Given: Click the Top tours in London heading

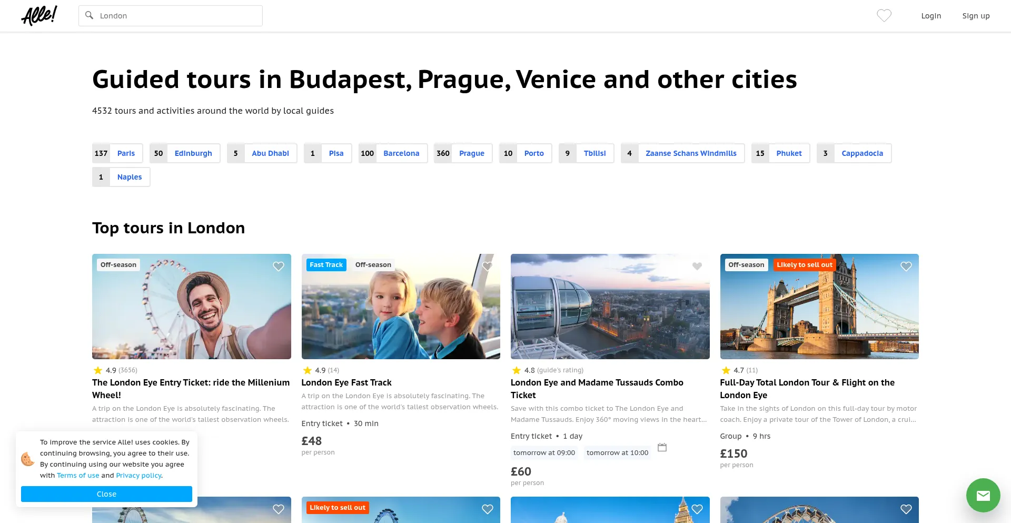Looking at the screenshot, I should [168, 228].
